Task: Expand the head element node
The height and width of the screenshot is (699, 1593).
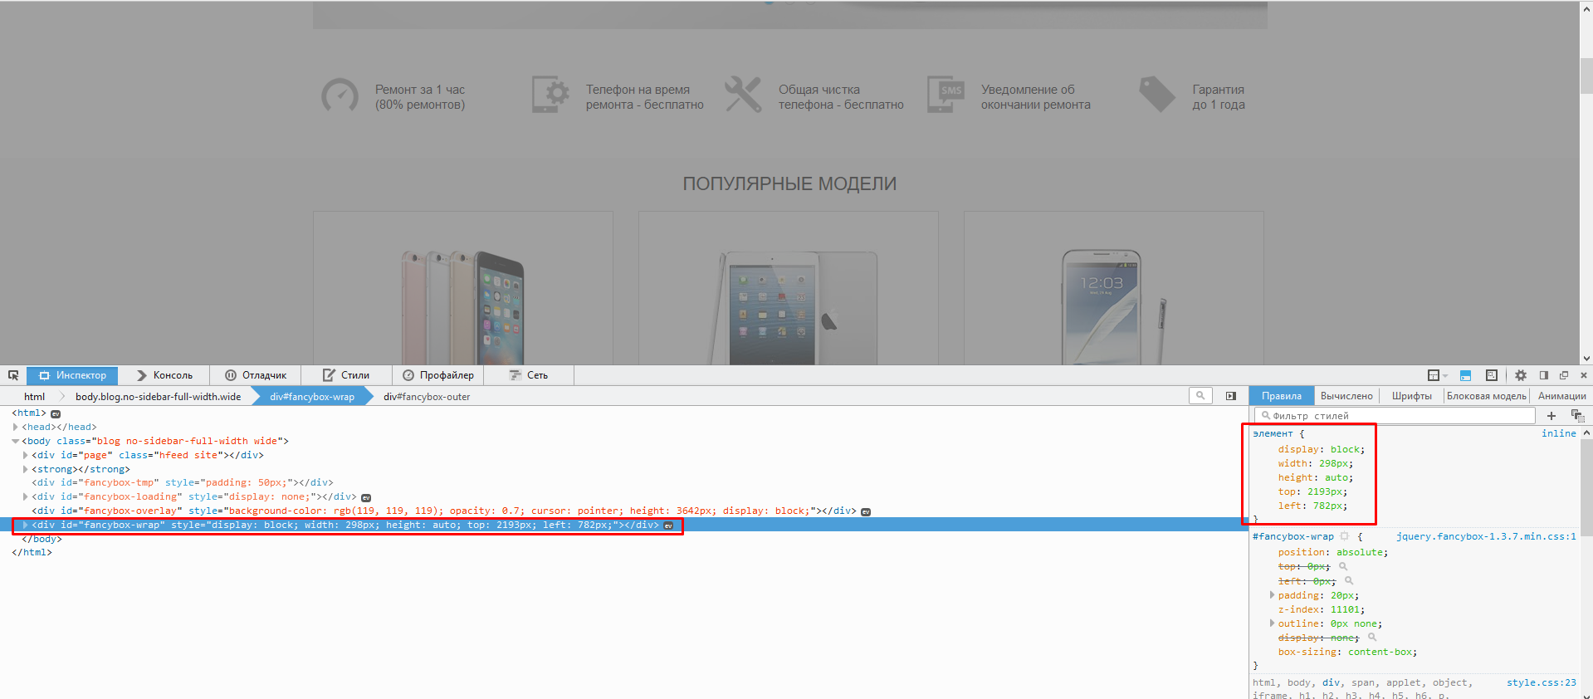Action: tap(16, 427)
